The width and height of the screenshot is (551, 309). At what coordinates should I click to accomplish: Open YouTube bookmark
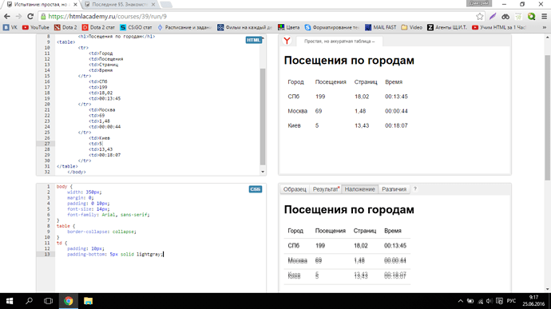coord(35,27)
